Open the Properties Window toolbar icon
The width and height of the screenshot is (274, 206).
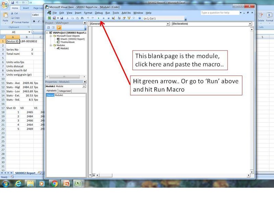124,18
